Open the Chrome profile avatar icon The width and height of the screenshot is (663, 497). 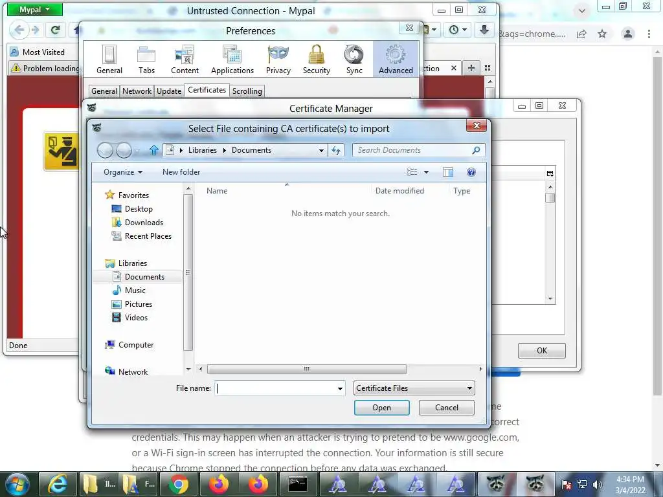tap(628, 34)
